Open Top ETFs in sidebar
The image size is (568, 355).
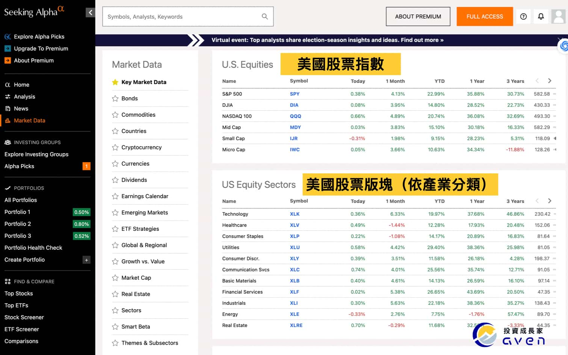click(16, 305)
